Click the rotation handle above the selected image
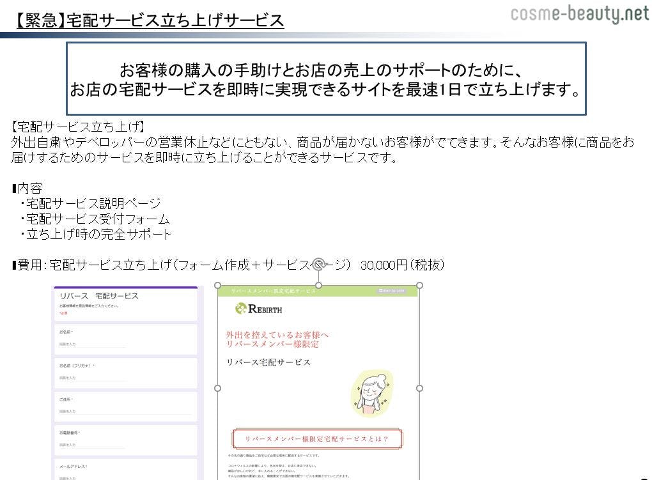Viewport: 652px width, 480px height. point(318,262)
